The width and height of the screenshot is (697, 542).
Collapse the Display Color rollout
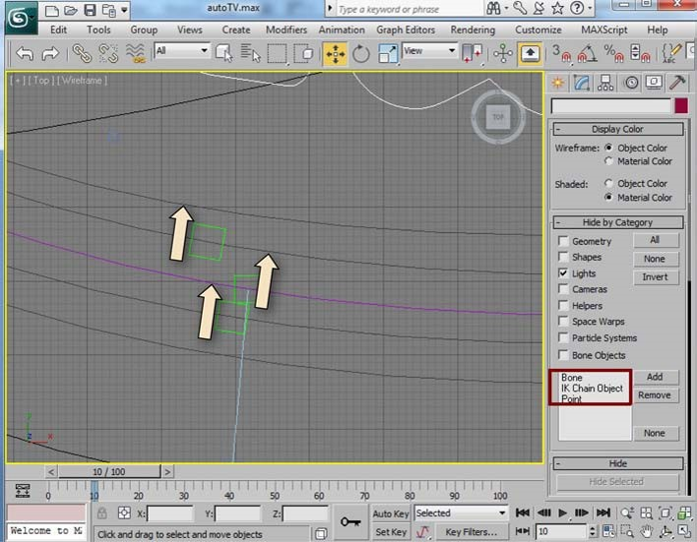618,129
